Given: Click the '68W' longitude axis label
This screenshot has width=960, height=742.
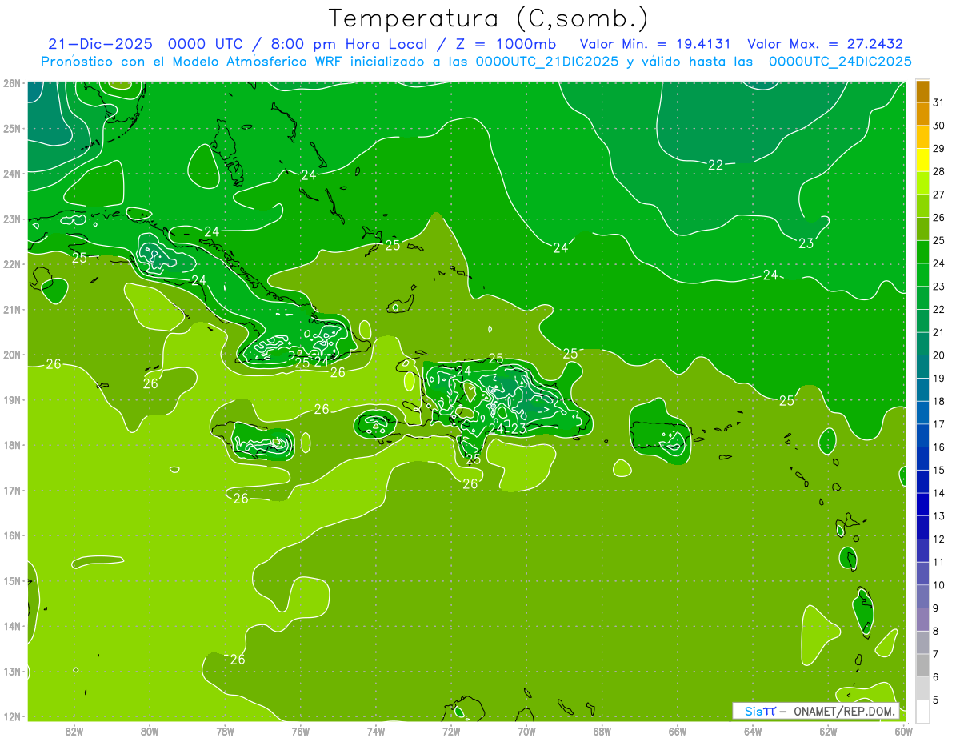Looking at the screenshot, I should coord(602,731).
